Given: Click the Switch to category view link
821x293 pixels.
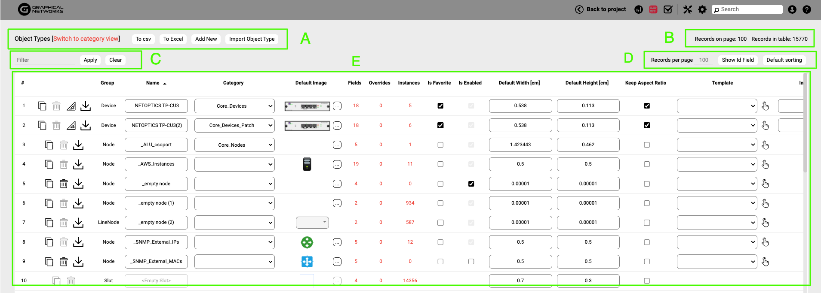Looking at the screenshot, I should point(86,39).
